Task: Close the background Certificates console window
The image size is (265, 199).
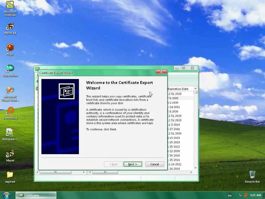Action: 192,68
